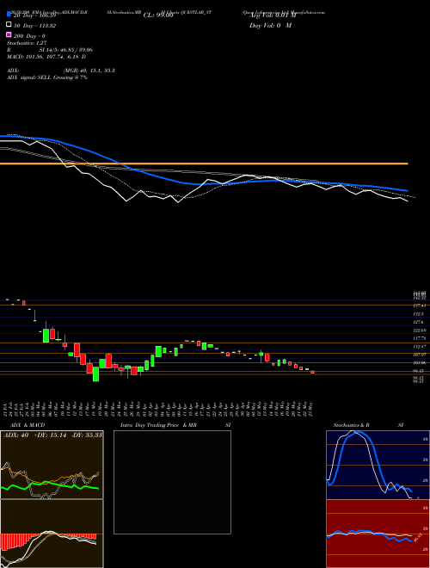Click the tall green candlestick at the chart low
The height and width of the screenshot is (568, 430).
pyautogui.click(x=96, y=374)
